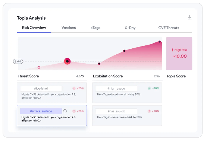The height and width of the screenshot is (141, 207).
Task: Click the lightning 4.6 threshold badge
Action: 18,61
